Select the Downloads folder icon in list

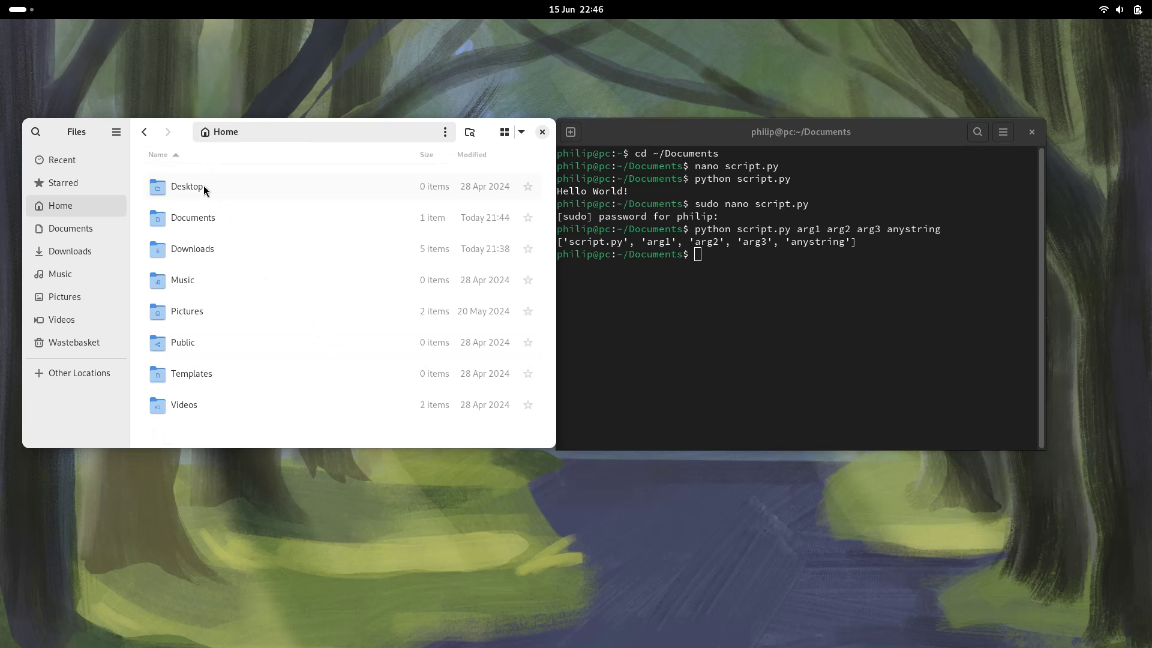click(157, 250)
